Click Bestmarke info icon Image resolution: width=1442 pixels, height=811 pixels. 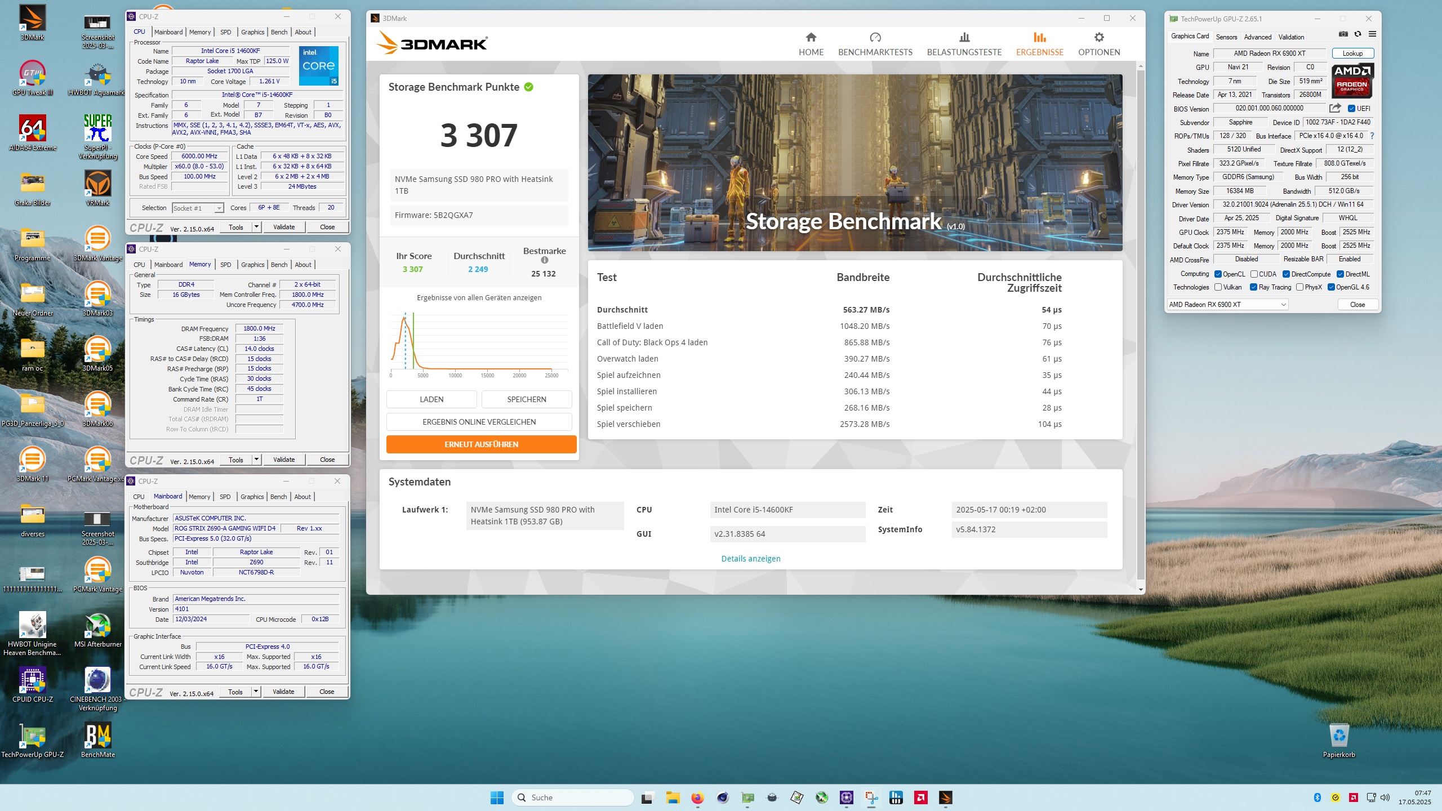[x=545, y=260]
